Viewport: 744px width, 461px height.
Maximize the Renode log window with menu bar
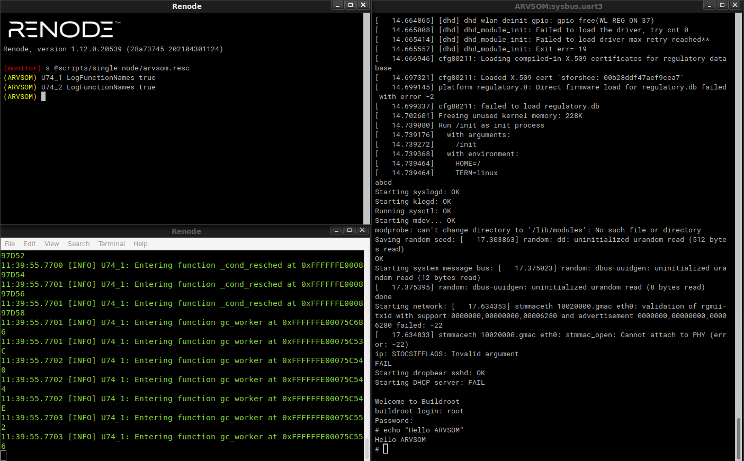349,230
